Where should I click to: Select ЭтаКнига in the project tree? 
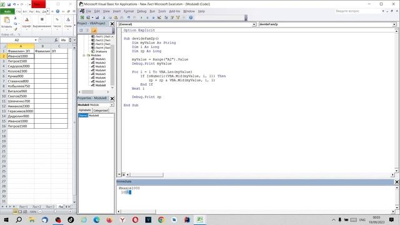tap(101, 51)
